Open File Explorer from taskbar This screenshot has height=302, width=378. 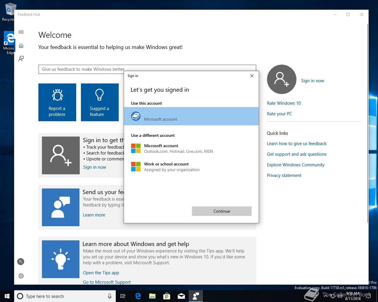[x=152, y=296]
